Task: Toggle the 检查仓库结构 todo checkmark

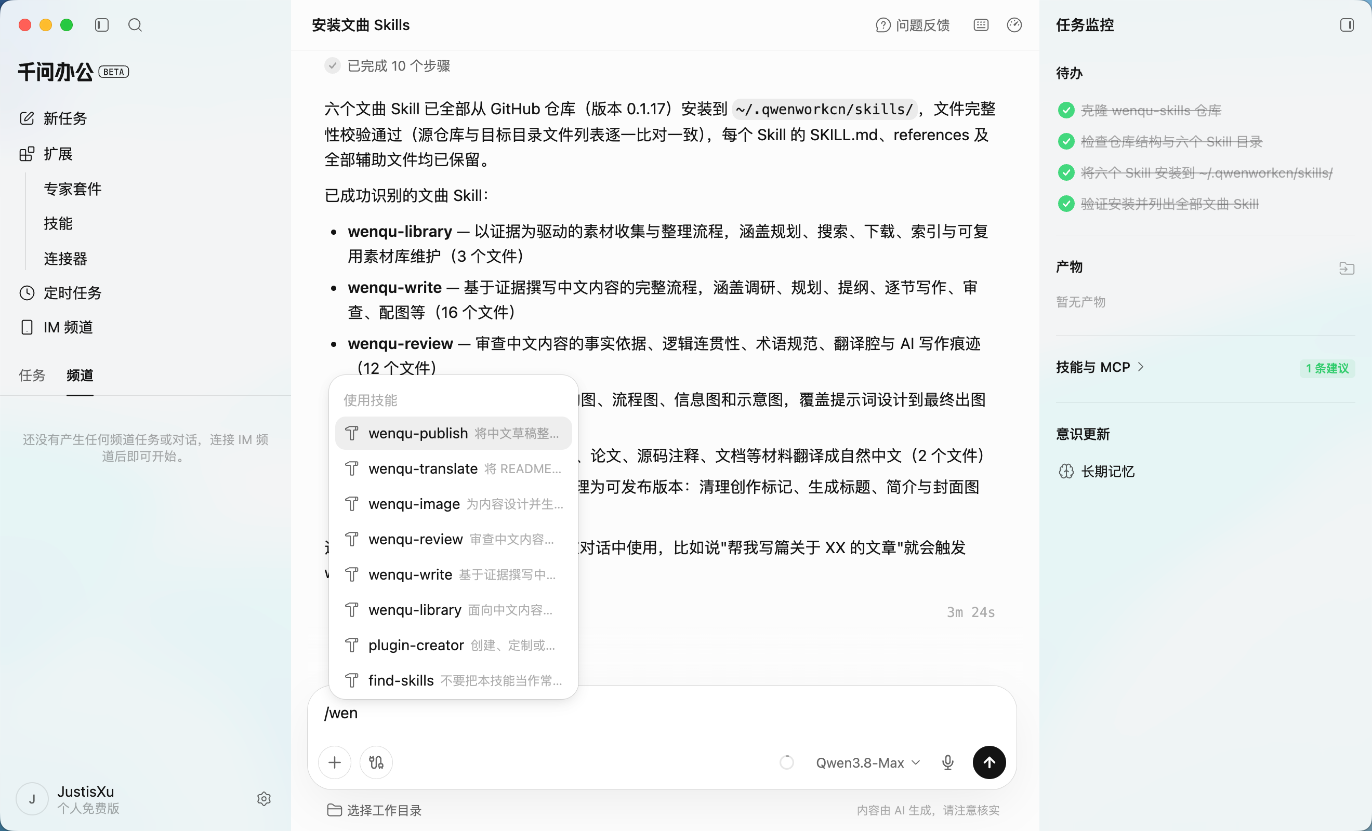Action: click(1066, 141)
